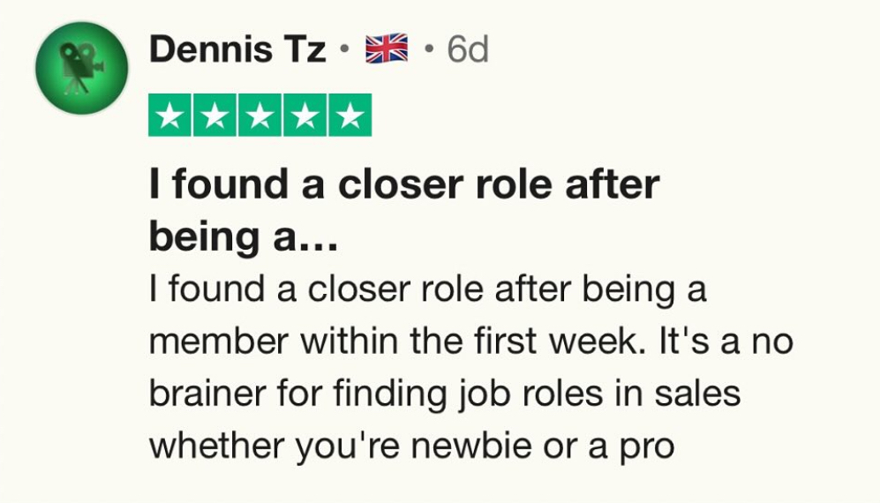Click the "brainer for finding job roles" line
880x503 pixels.
coord(444,394)
